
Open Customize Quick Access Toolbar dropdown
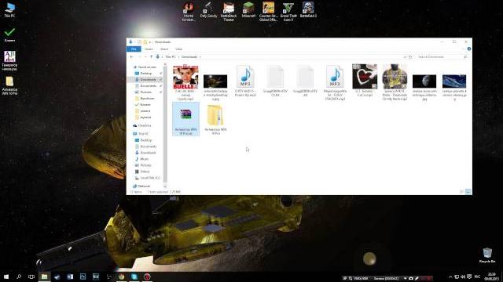(x=149, y=42)
